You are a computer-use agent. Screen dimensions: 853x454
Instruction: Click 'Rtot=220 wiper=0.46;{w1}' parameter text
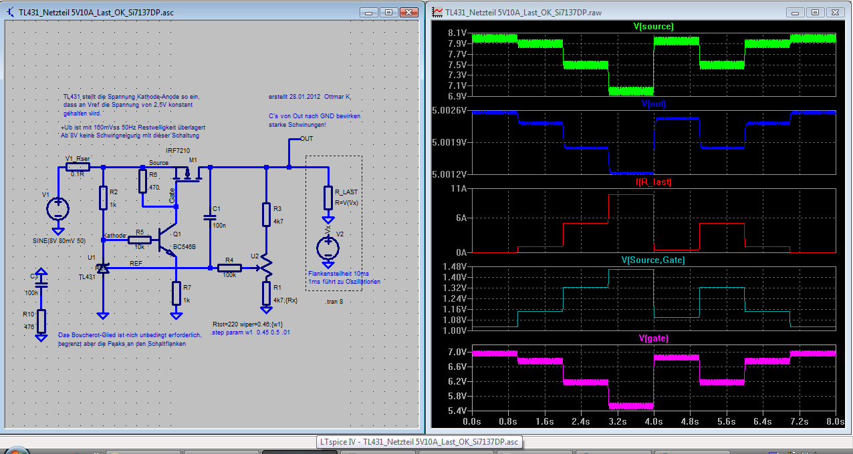247,324
